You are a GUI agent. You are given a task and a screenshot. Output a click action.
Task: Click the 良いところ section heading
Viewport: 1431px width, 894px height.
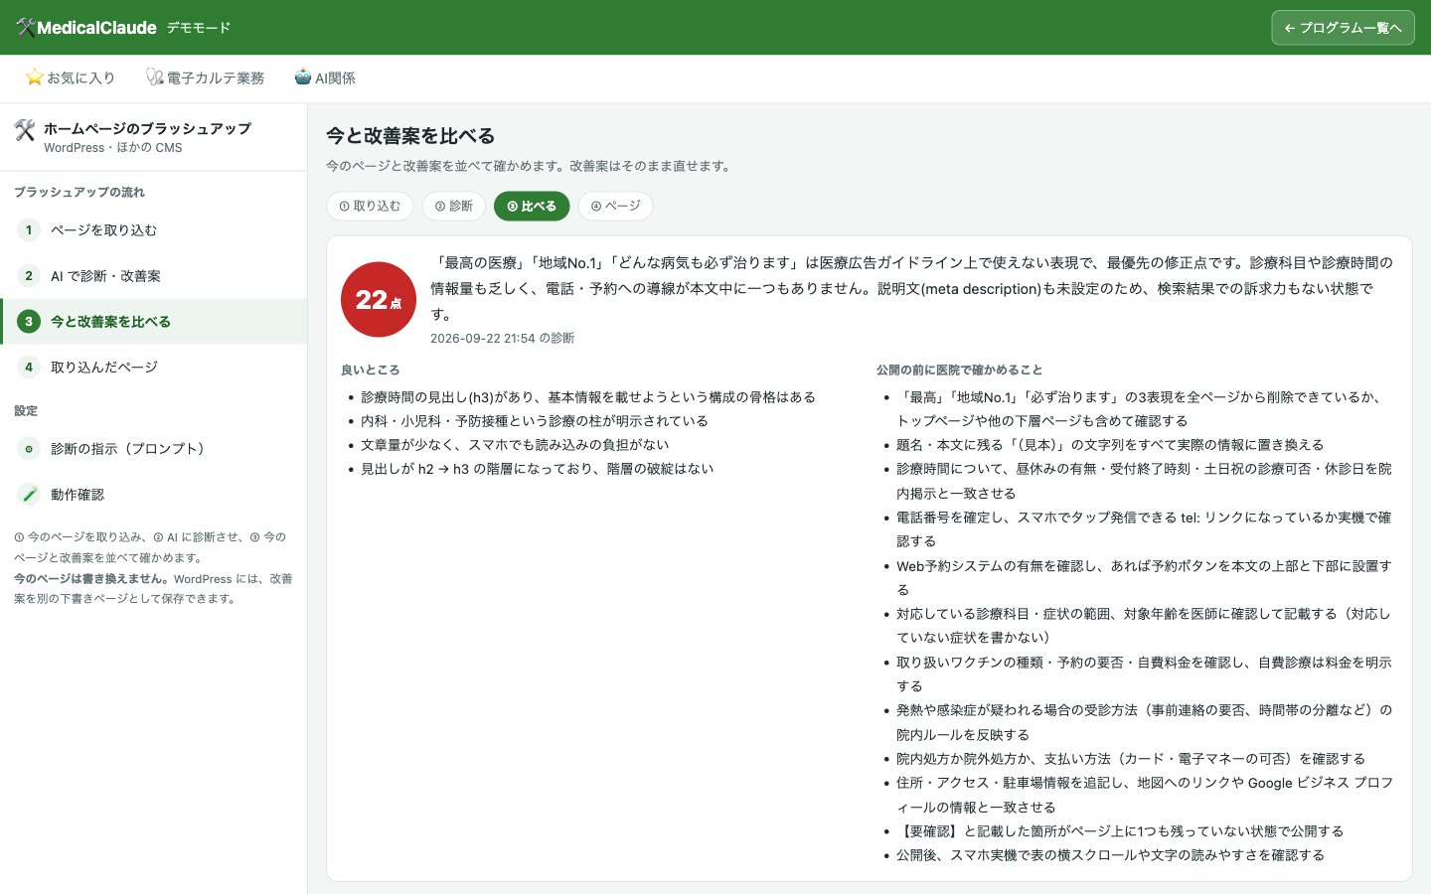pyautogui.click(x=370, y=370)
